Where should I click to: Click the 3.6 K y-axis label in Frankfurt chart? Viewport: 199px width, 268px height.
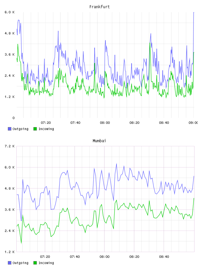(x=10, y=55)
